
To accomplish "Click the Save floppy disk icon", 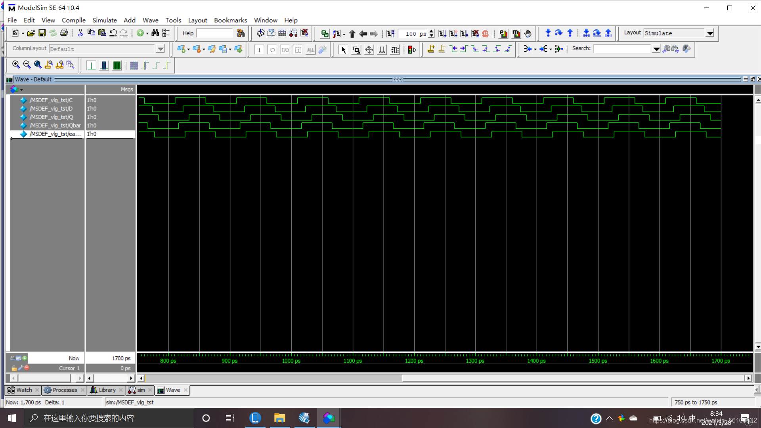I will [x=42, y=33].
